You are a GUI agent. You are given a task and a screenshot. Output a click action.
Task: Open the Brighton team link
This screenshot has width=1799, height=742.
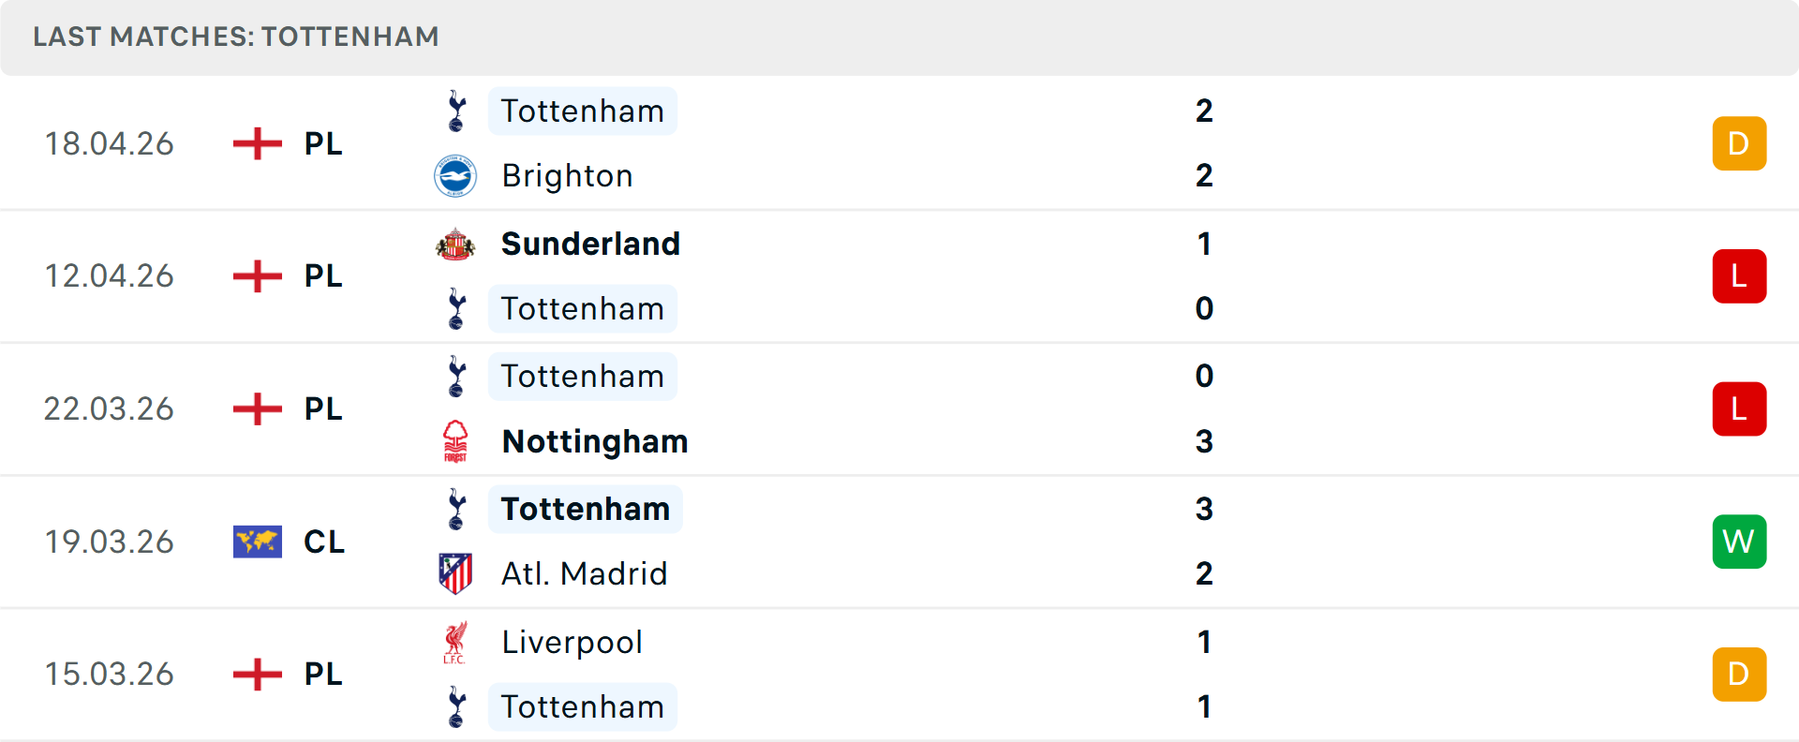[567, 176]
